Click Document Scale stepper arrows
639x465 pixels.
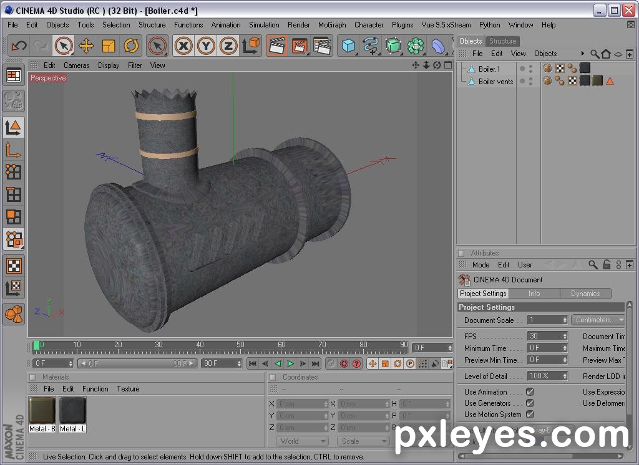565,320
